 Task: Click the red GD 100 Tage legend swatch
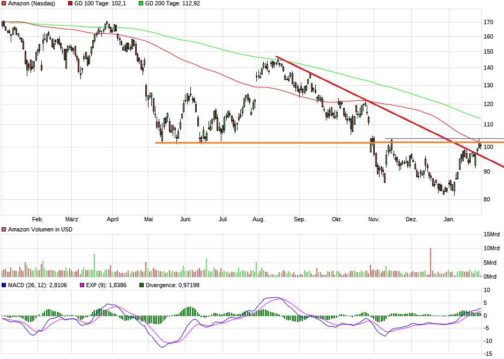point(70,4)
